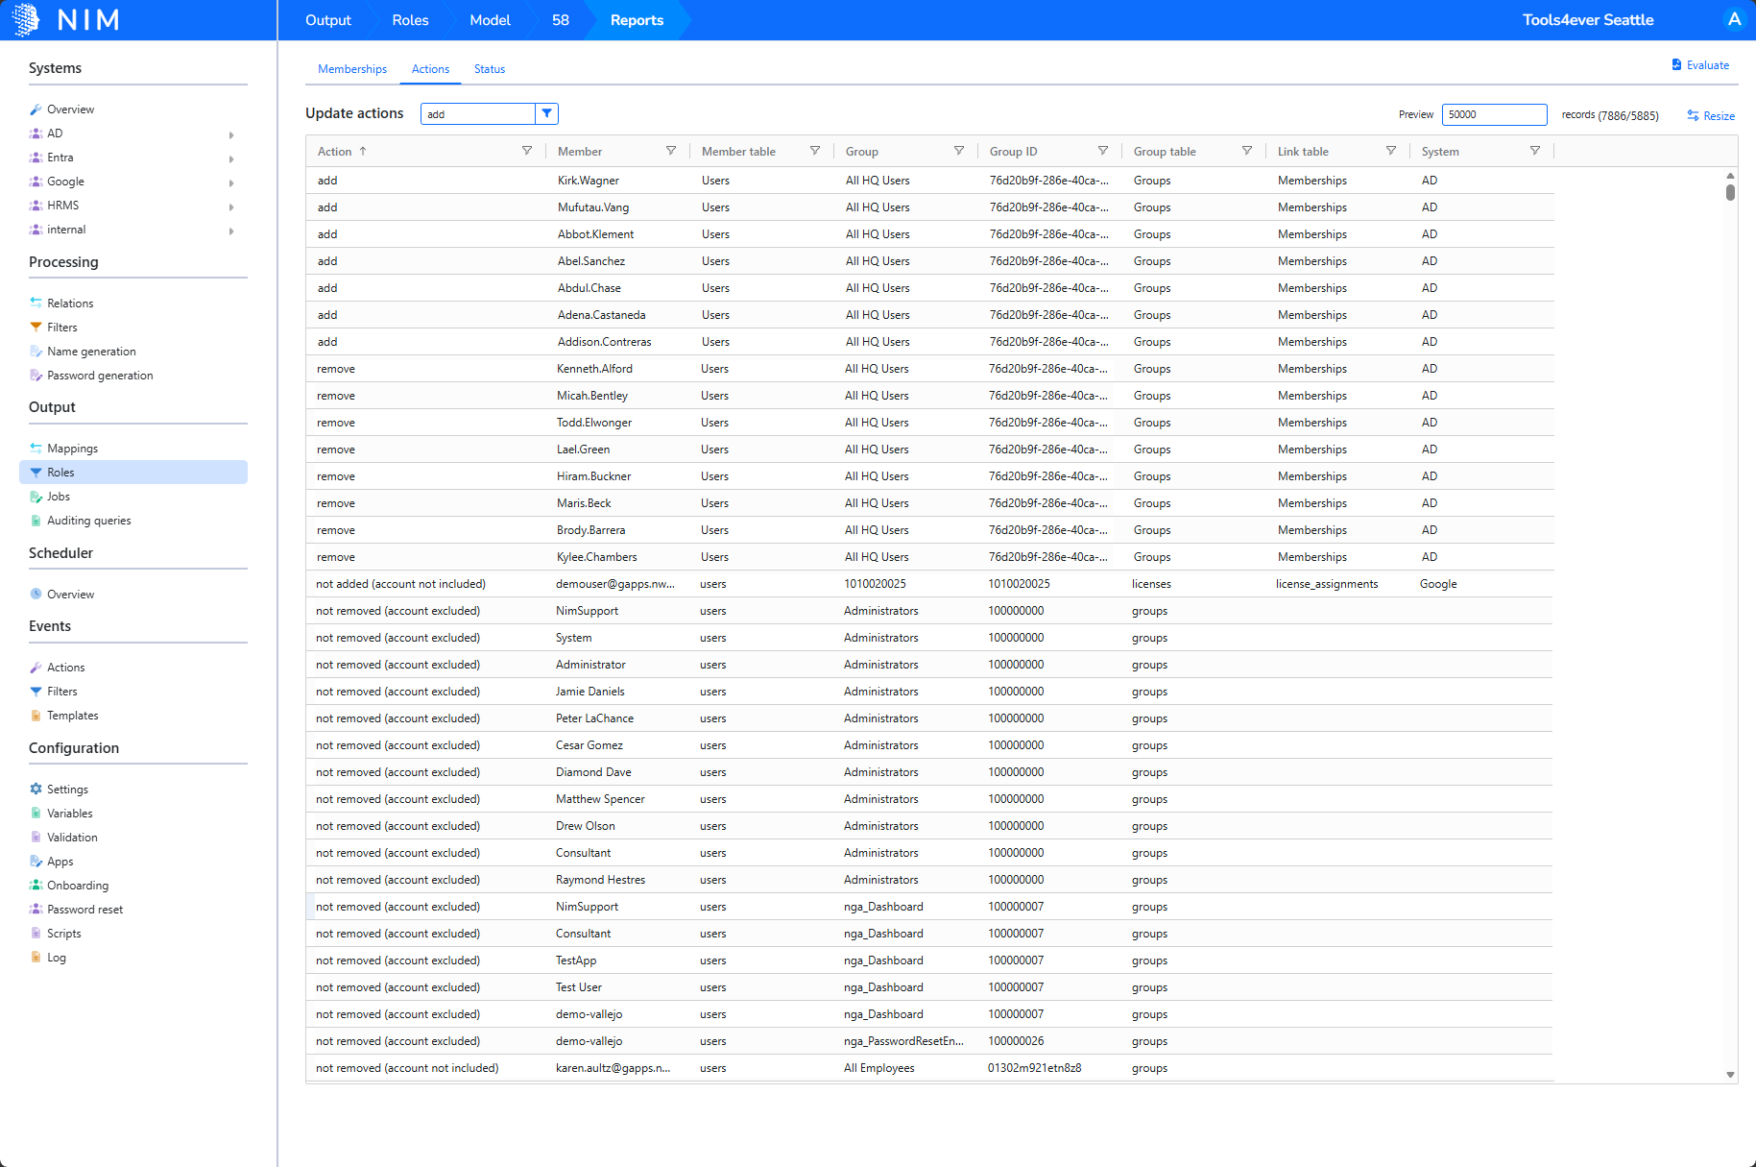Expand the Entra system submenu arrow
The height and width of the screenshot is (1167, 1756).
click(231, 158)
